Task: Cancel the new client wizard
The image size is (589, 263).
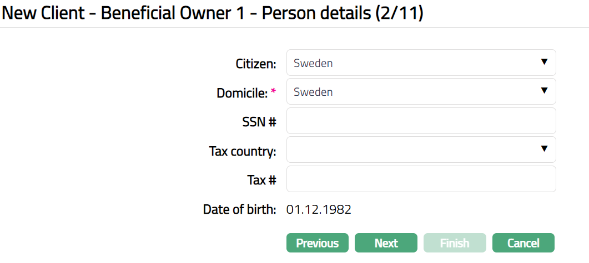Action: 523,243
